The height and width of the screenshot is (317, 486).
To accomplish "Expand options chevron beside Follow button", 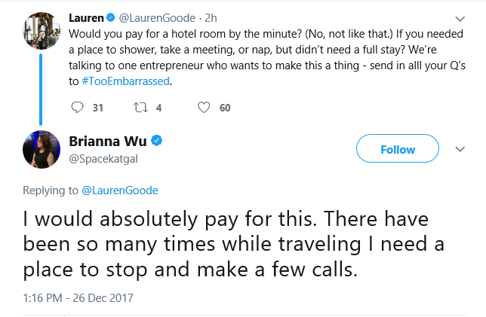I will tap(460, 149).
